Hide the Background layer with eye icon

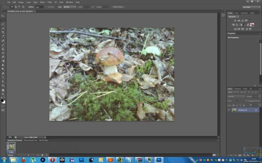tap(229, 110)
